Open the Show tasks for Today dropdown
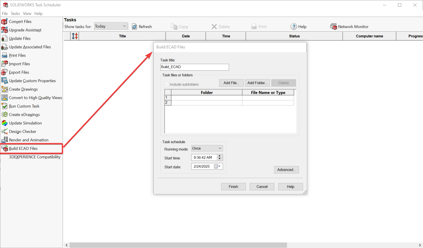 [x=111, y=26]
